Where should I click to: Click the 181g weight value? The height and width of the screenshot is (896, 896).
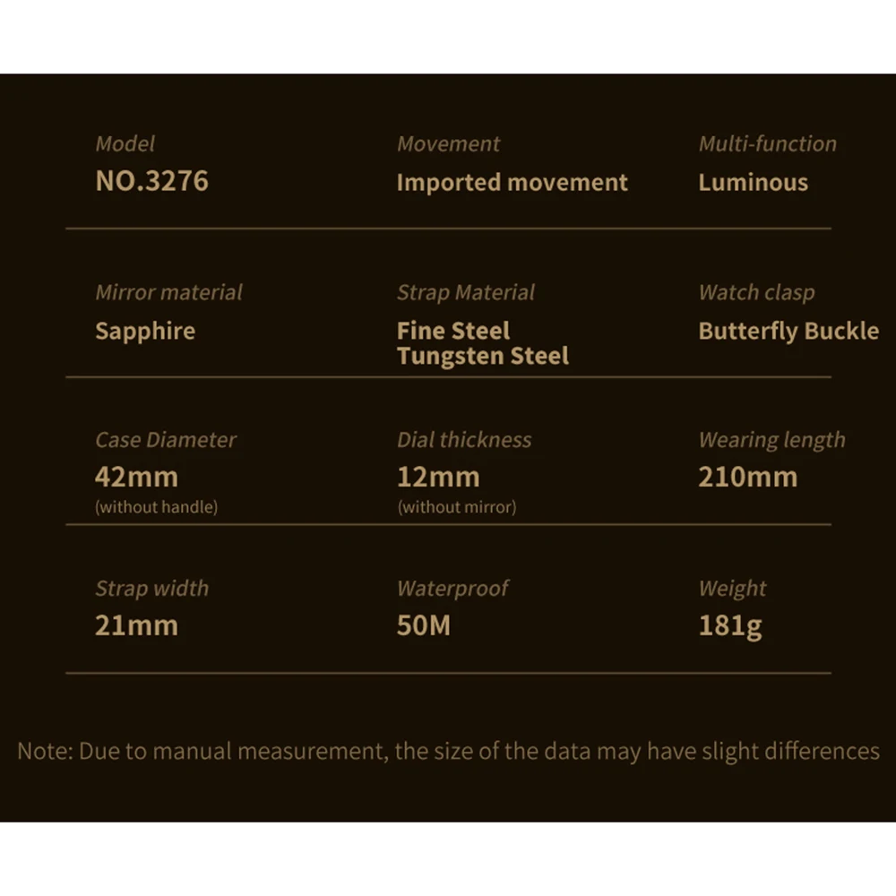pos(730,625)
